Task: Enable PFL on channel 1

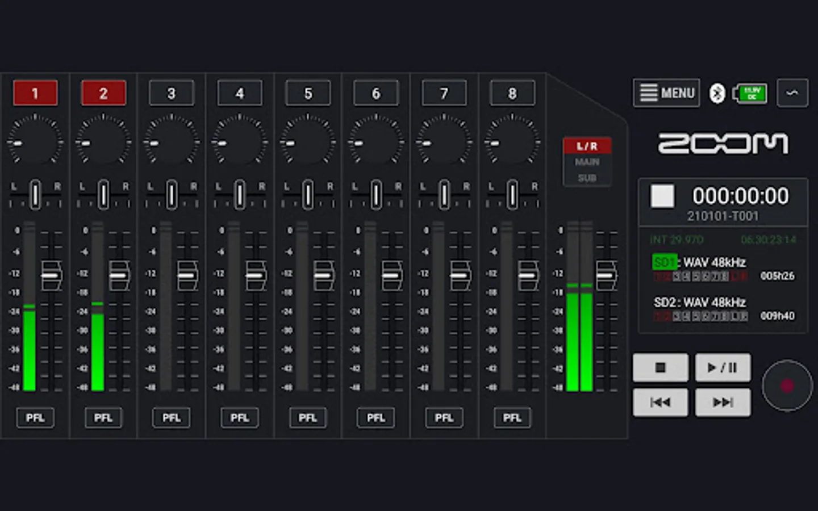Action: tap(35, 418)
